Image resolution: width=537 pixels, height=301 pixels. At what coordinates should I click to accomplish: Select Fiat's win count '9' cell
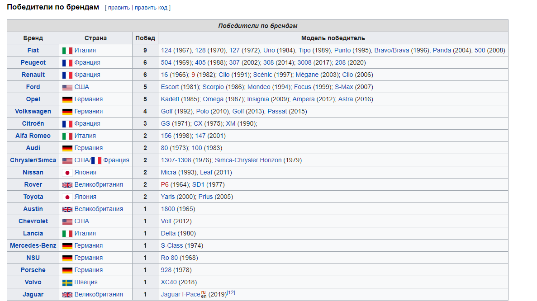click(x=145, y=50)
